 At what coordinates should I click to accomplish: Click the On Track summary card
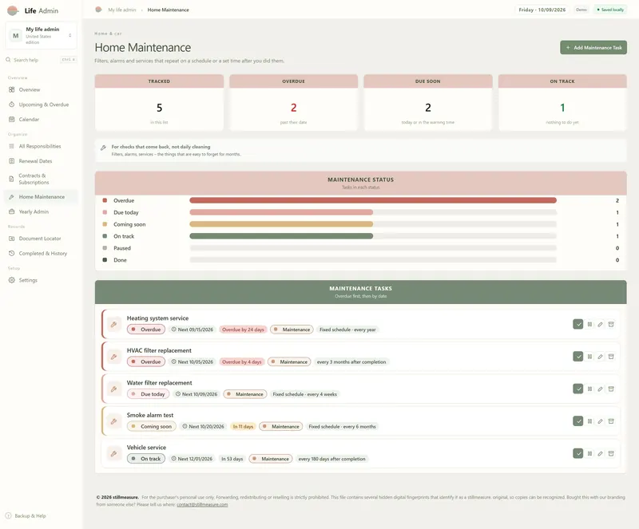click(562, 102)
